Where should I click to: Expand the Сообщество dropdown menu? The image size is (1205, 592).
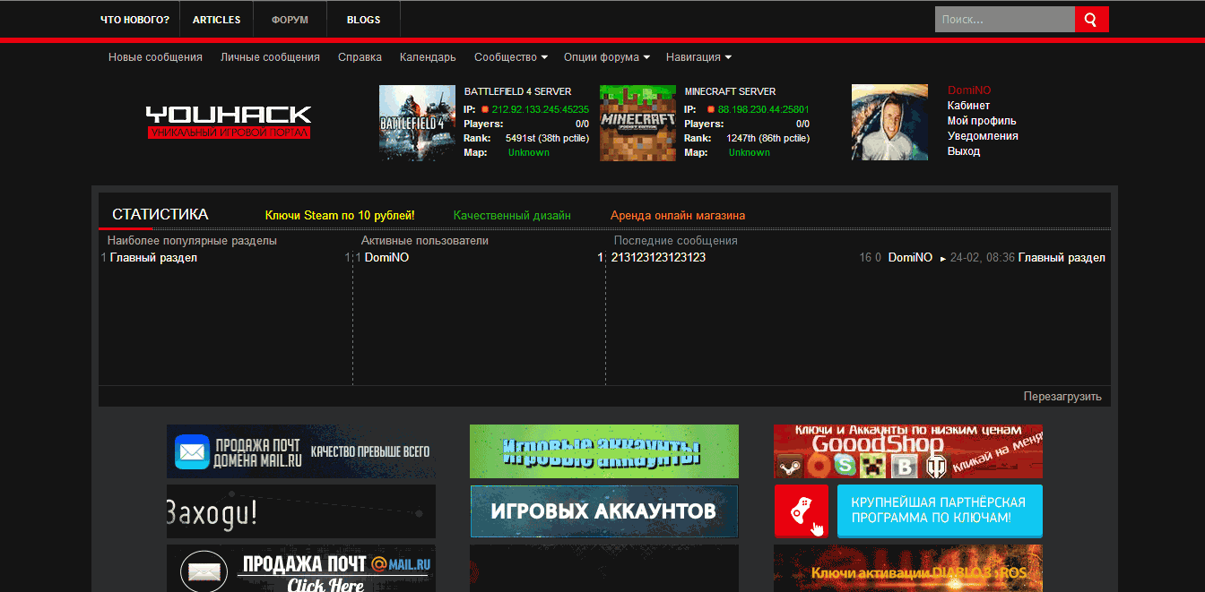pos(511,57)
